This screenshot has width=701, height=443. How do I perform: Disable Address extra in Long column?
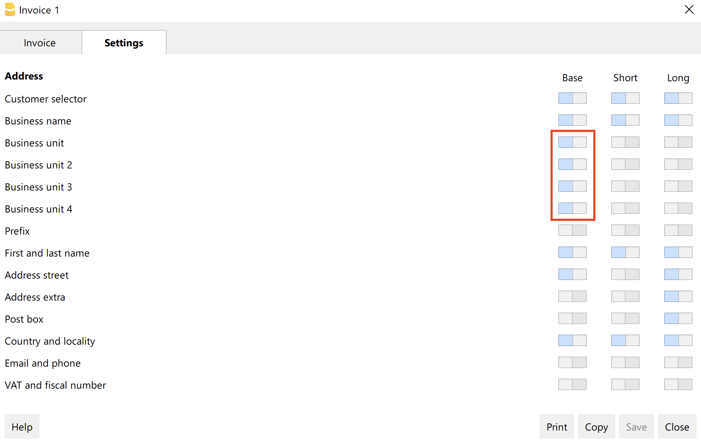(678, 296)
